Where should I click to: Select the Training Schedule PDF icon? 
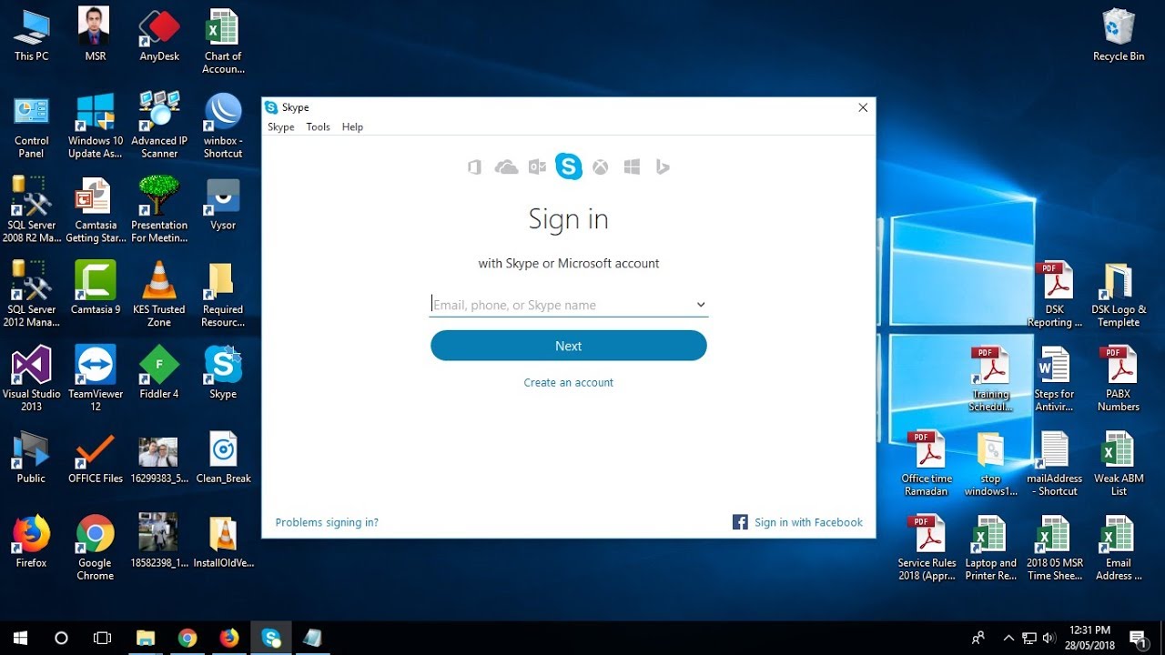click(x=990, y=379)
